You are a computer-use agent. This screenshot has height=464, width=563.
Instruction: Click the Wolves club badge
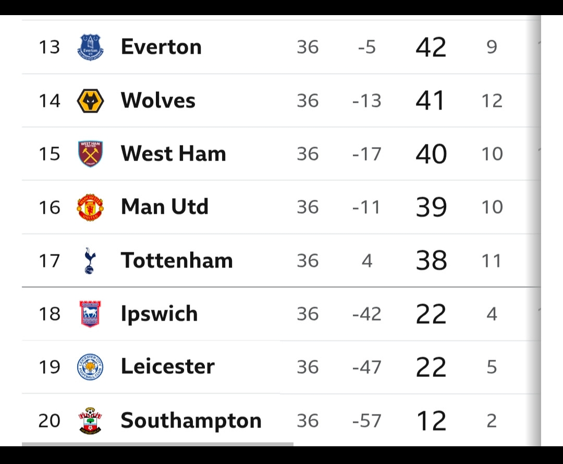tap(91, 101)
